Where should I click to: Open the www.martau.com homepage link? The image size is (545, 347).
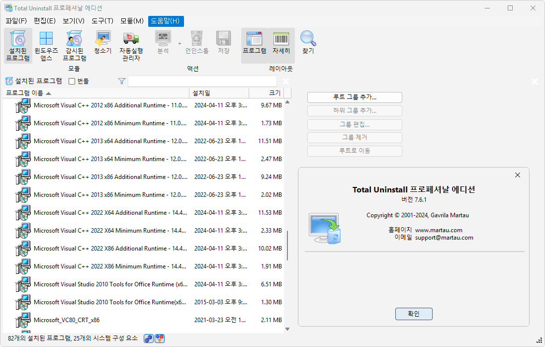439,230
